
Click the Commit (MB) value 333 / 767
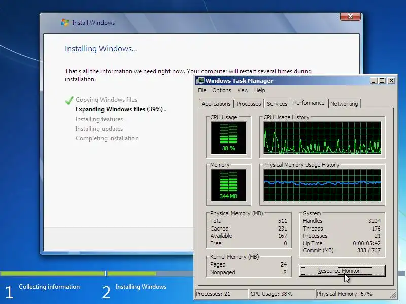(x=369, y=250)
